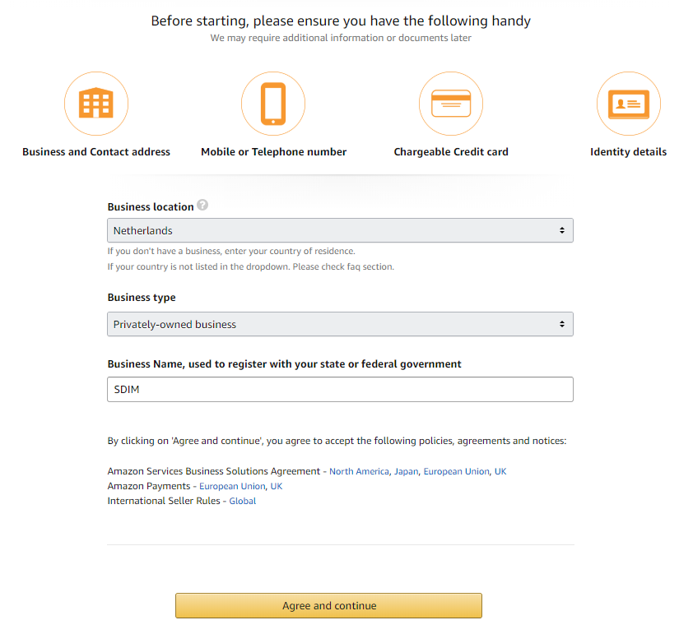The width and height of the screenshot is (693, 634).
Task: Open the UK Amazon Payments link
Action: pyautogui.click(x=276, y=486)
